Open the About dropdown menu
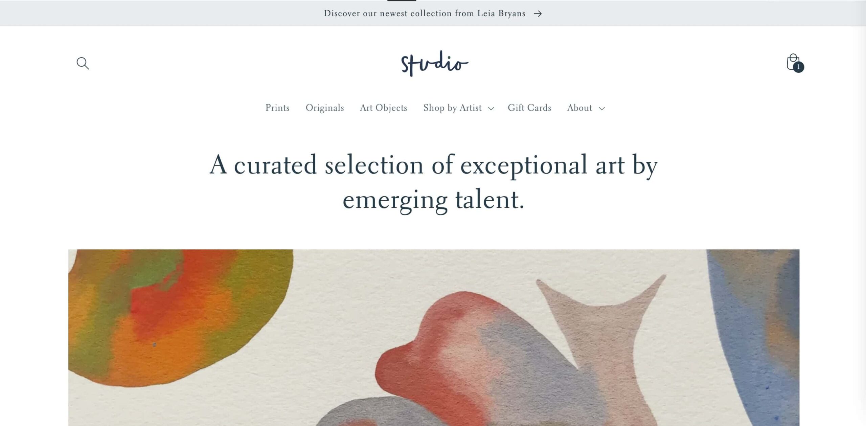Viewport: 866px width, 426px height. [x=579, y=108]
